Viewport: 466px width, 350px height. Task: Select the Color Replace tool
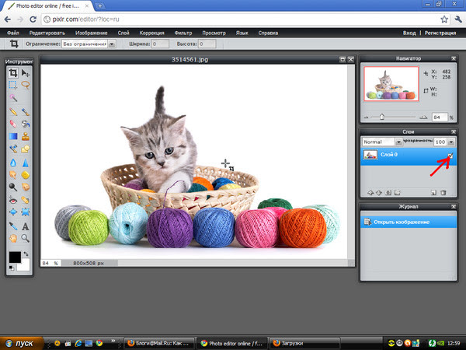tap(13, 149)
